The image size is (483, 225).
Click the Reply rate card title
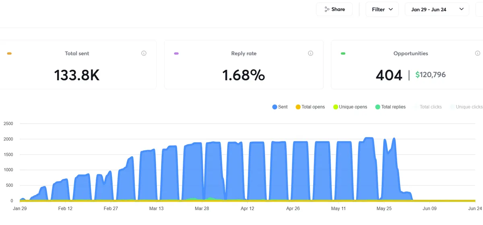(244, 53)
